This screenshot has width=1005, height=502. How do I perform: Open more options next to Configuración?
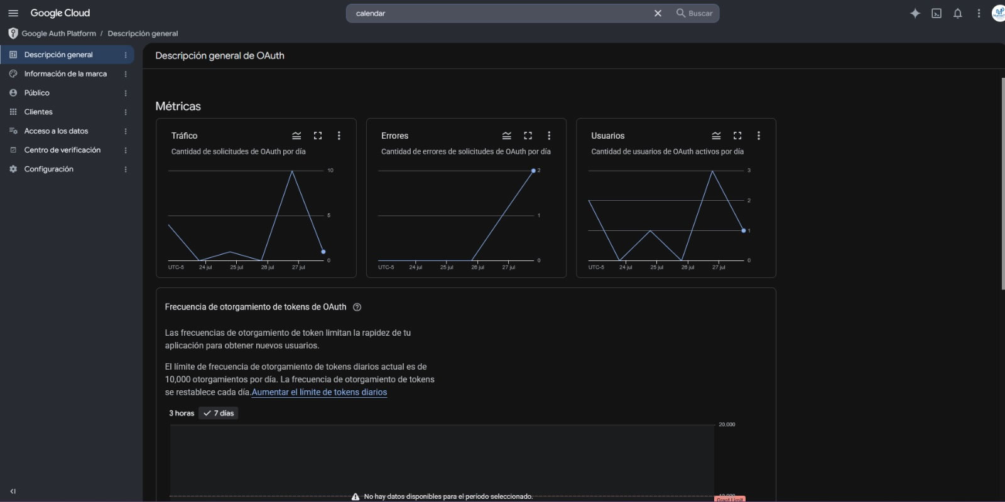click(x=126, y=169)
